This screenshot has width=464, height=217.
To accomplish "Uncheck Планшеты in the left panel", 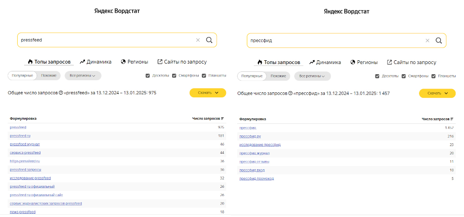I will point(204,76).
